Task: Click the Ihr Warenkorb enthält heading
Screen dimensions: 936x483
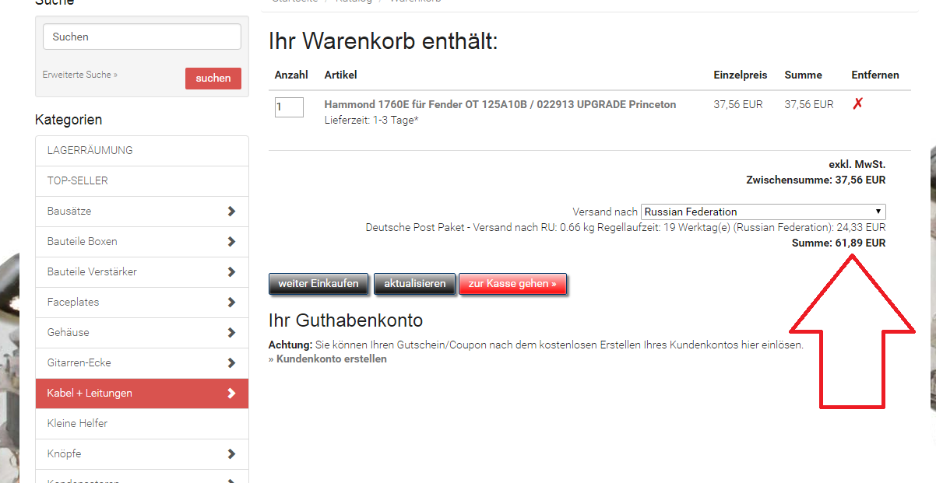Action: [383, 41]
